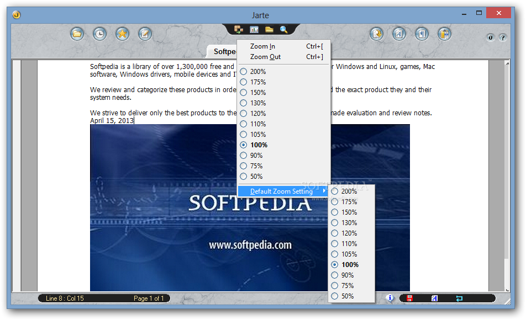Screen dimensions: 526x320
Task: Select 90% zoom in main menu
Action: 283,156
